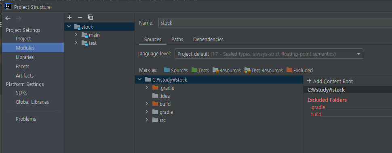Image resolution: width=392 pixels, height=153 pixels.
Task: Click the stock module folder icon
Action: (77, 27)
